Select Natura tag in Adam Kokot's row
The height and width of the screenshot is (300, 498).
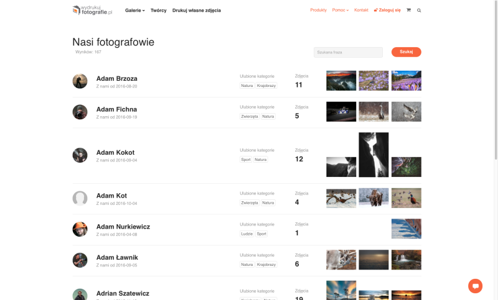(x=260, y=160)
